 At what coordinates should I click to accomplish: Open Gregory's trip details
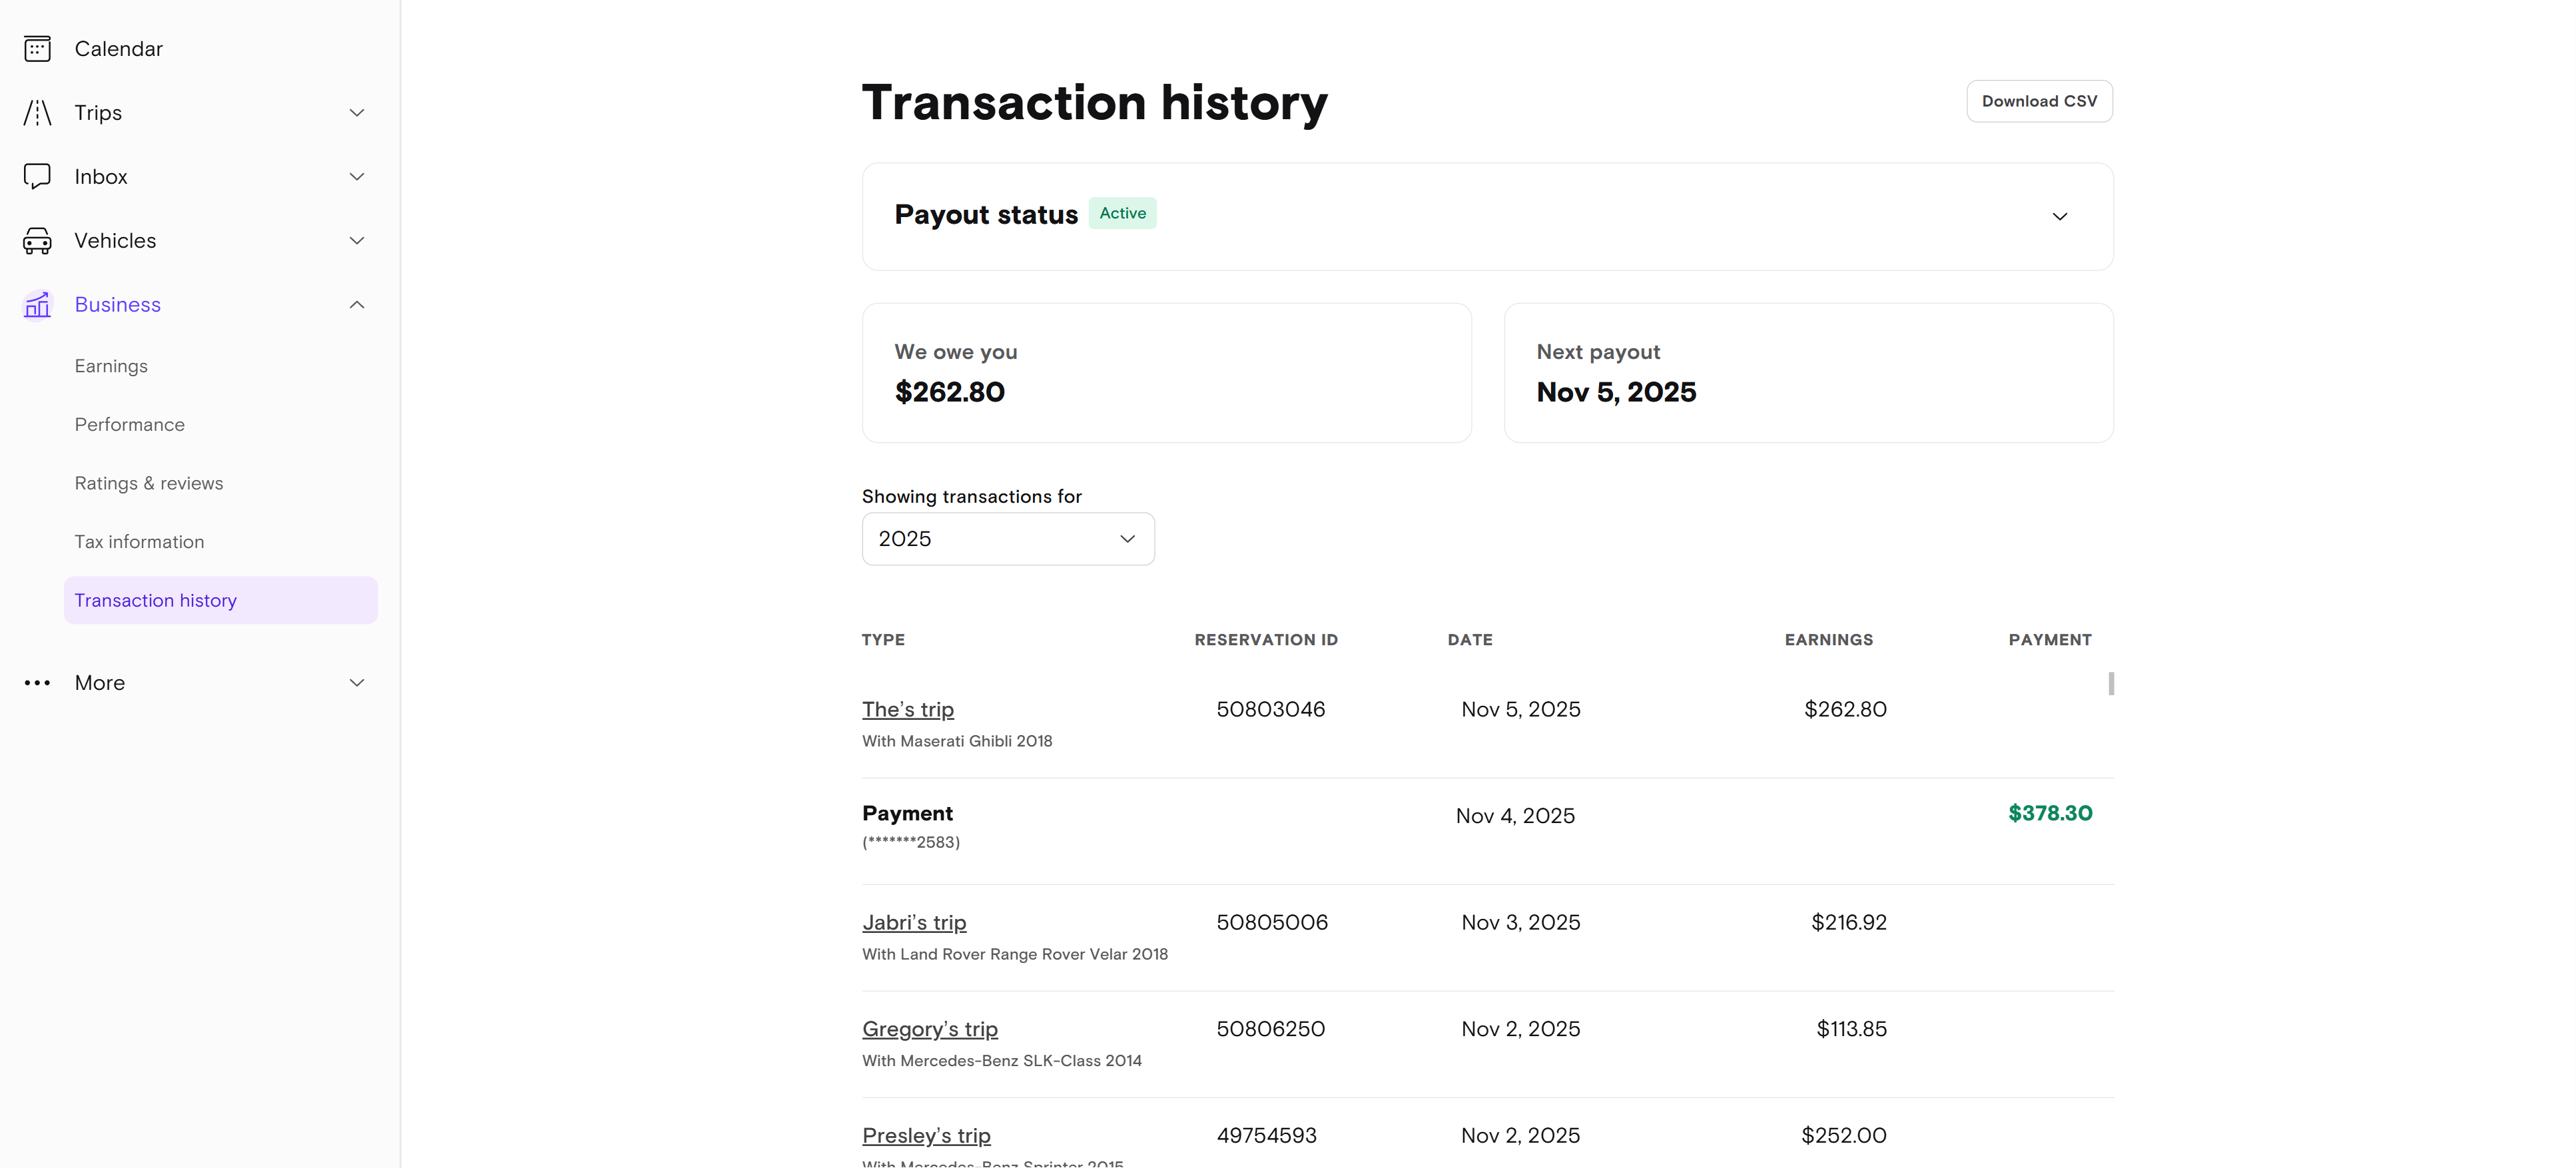click(x=929, y=1028)
